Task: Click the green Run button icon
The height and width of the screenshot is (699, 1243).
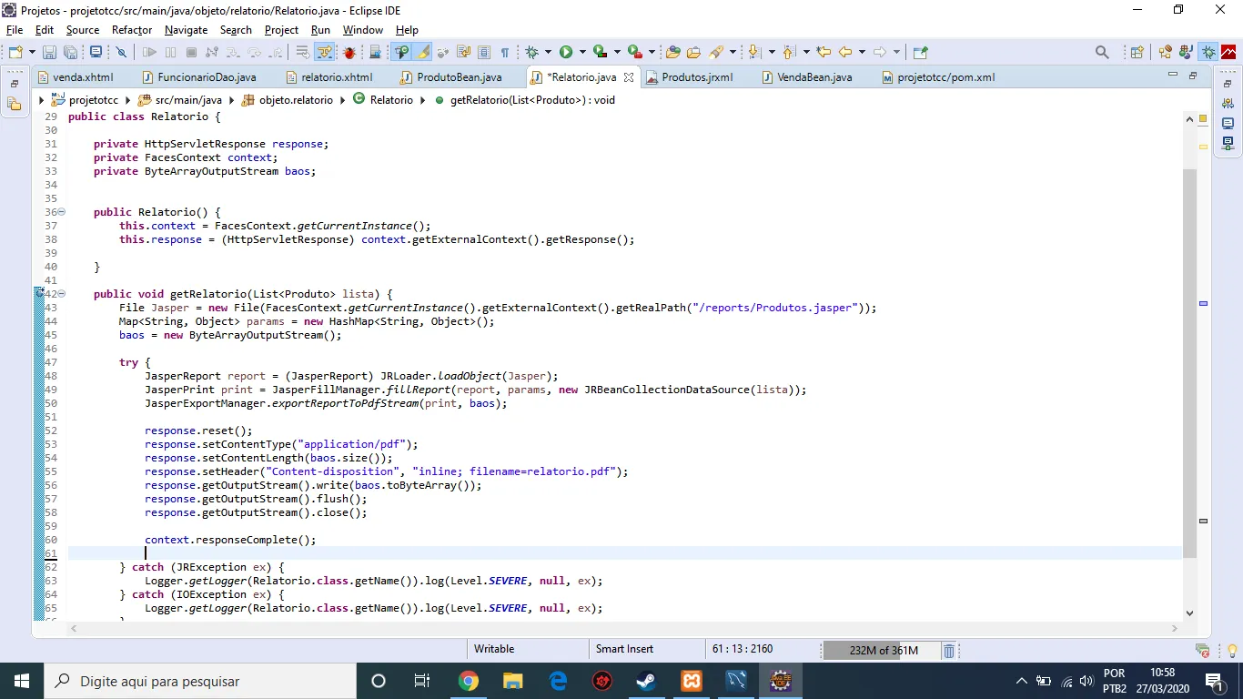Action: pos(566,53)
